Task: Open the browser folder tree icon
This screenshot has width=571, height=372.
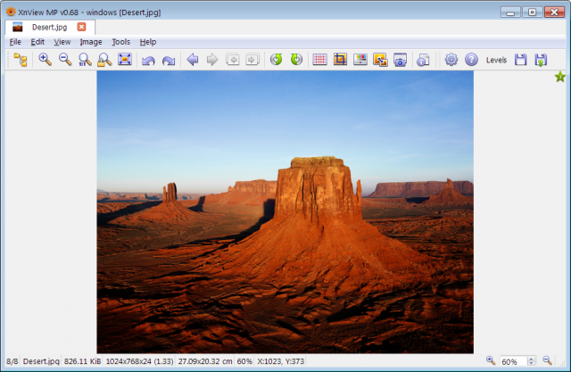Action: coord(21,60)
